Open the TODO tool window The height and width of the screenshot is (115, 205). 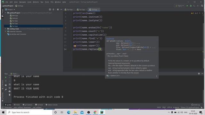(17, 105)
